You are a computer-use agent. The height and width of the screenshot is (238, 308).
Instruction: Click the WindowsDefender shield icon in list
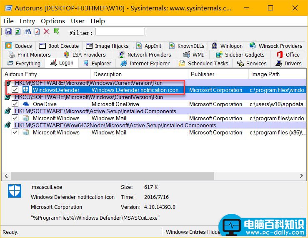point(25,90)
